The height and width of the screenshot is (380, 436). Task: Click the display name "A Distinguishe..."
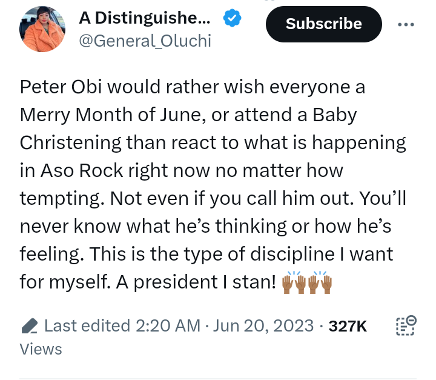(x=145, y=19)
